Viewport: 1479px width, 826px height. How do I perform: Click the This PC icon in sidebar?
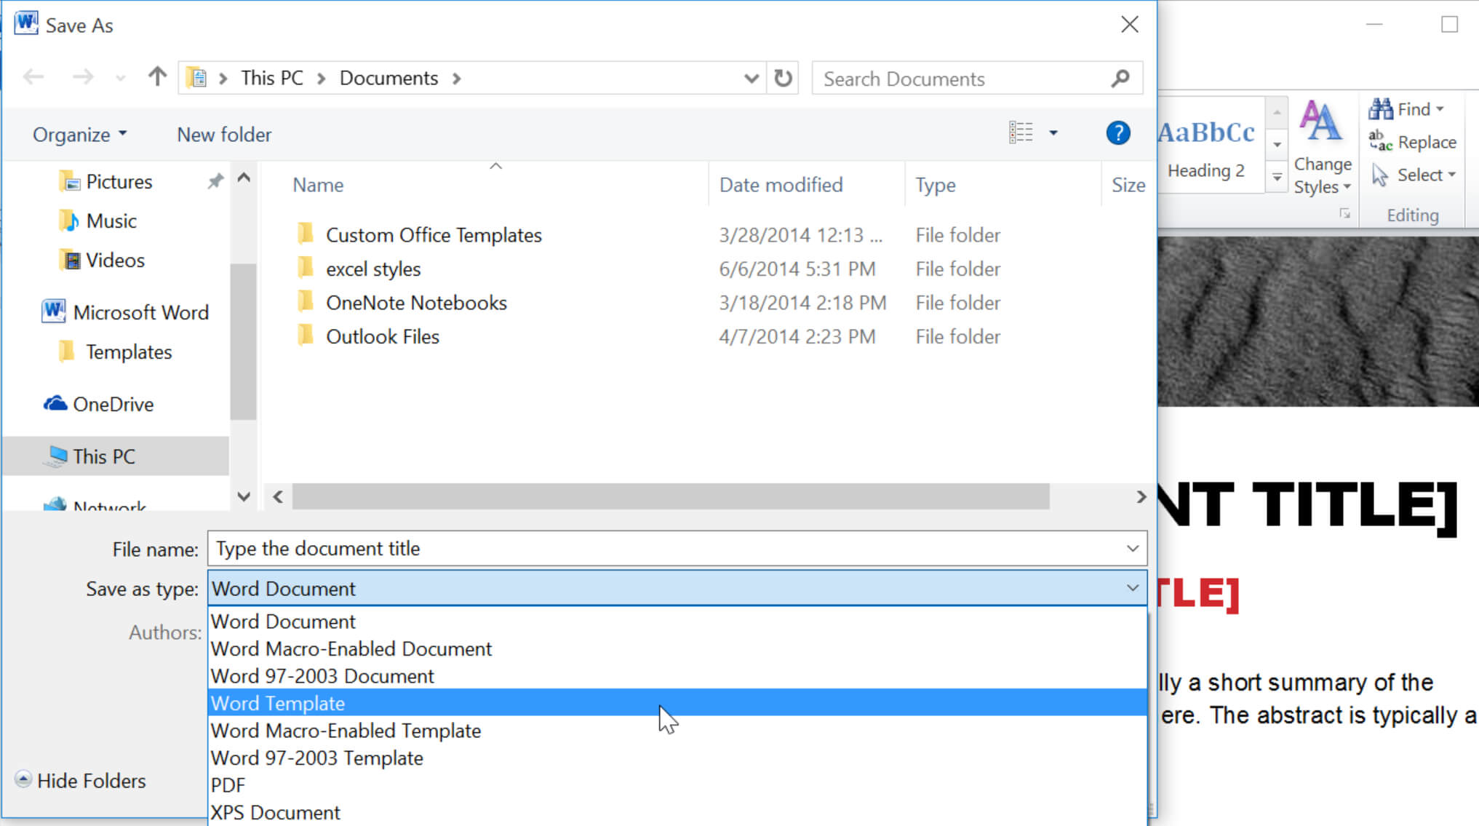(103, 455)
